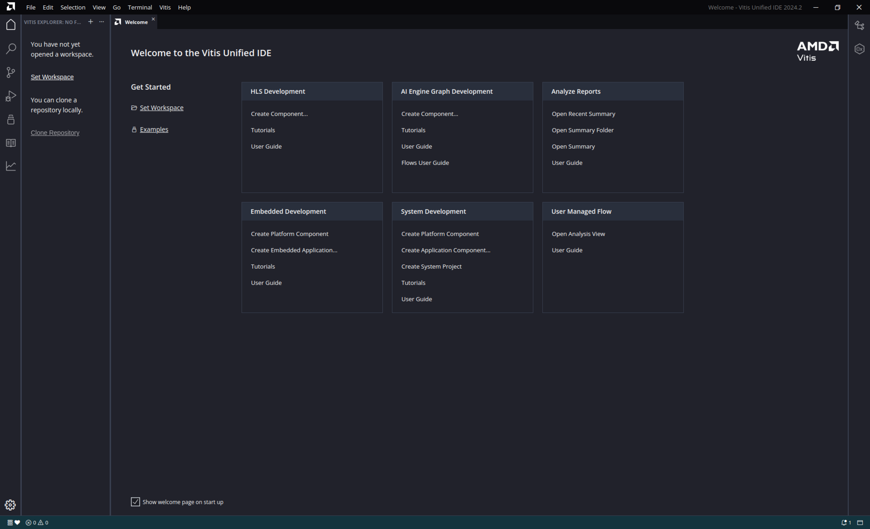Viewport: 870px width, 529px height.
Task: Open the Vitis menu
Action: pos(165,7)
